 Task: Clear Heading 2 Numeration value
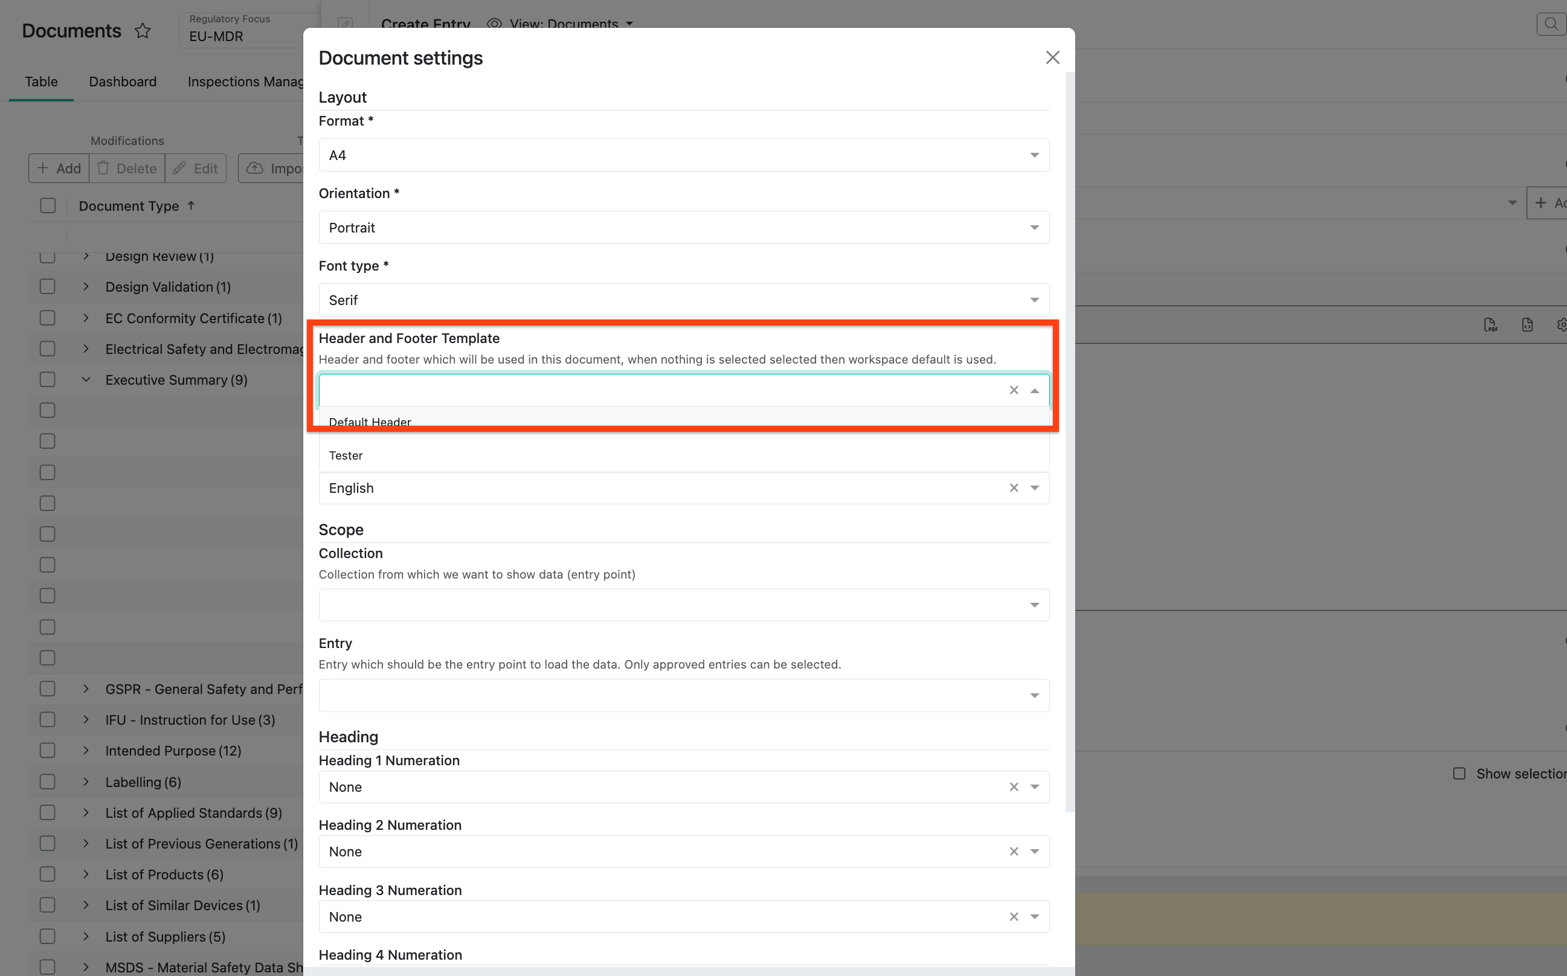click(1014, 852)
